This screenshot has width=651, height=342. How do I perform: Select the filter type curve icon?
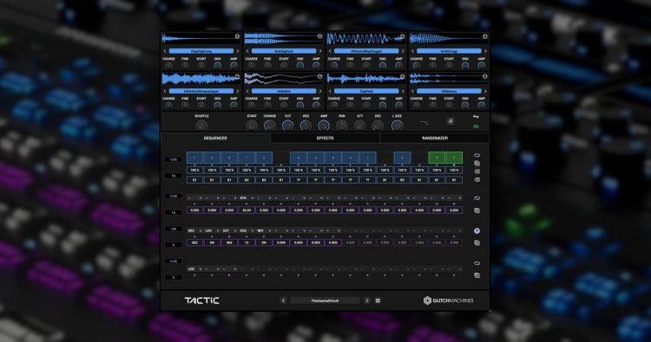424,122
